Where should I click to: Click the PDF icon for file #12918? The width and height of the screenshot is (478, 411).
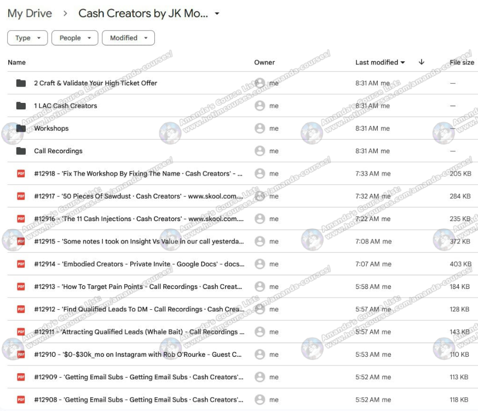point(21,173)
